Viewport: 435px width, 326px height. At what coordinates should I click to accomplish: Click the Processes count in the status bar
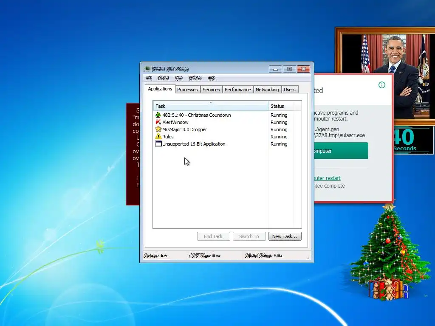point(155,256)
